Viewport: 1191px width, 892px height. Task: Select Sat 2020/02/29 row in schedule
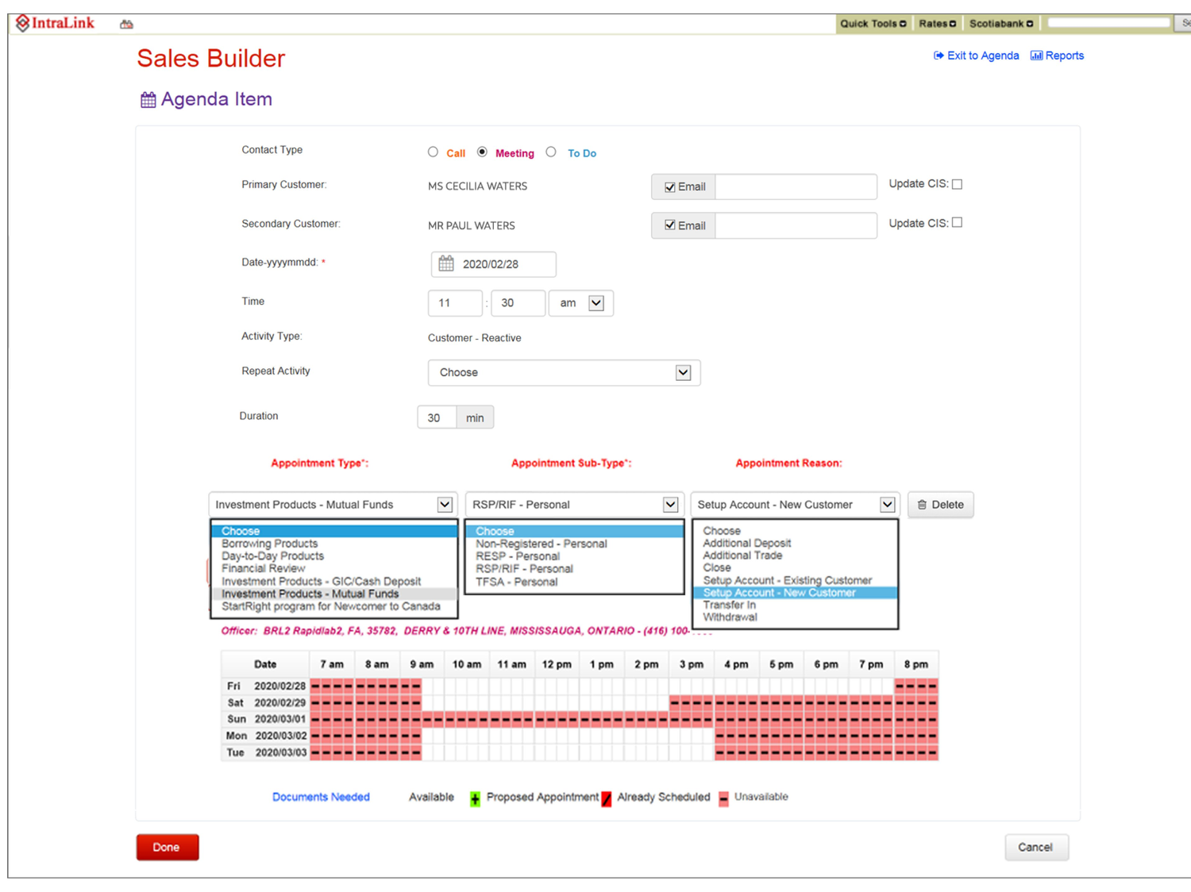click(x=580, y=702)
